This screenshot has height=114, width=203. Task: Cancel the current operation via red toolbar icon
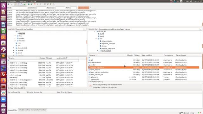pos(35,4)
